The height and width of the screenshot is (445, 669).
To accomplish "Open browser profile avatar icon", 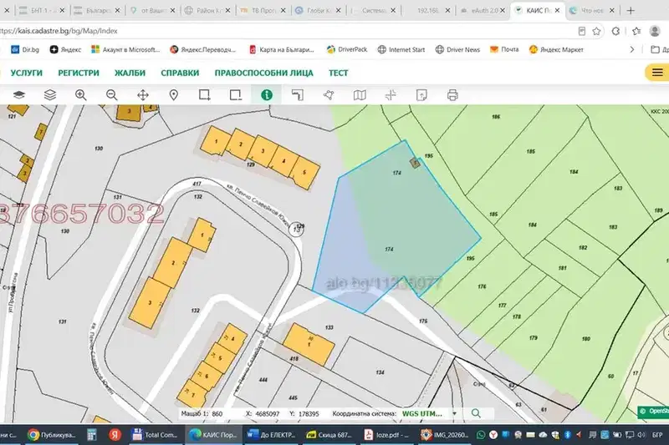I will [x=655, y=31].
